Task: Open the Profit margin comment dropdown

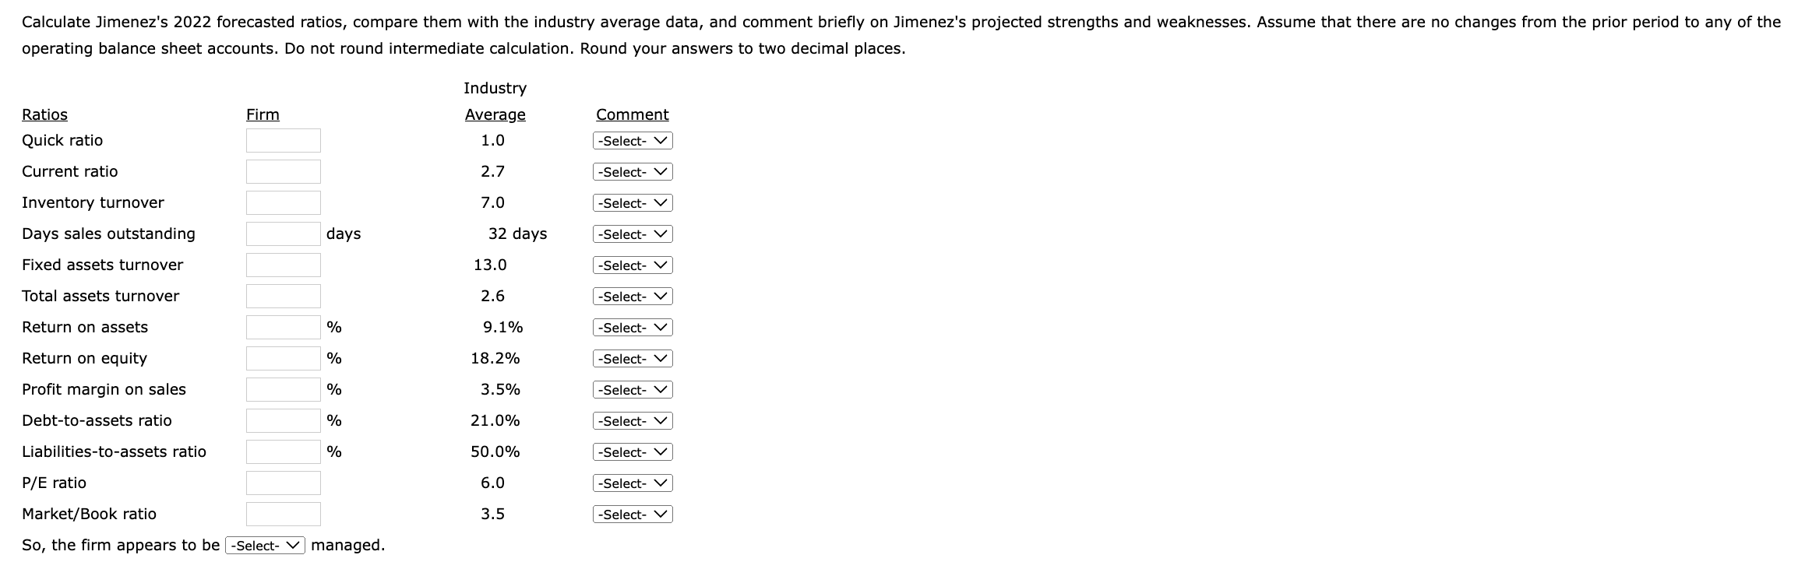Action: [x=630, y=389]
